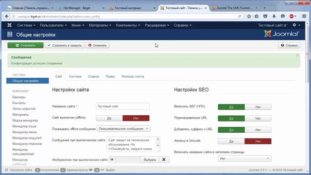Set Алиасы в Unicode to Нет

click(x=258, y=141)
